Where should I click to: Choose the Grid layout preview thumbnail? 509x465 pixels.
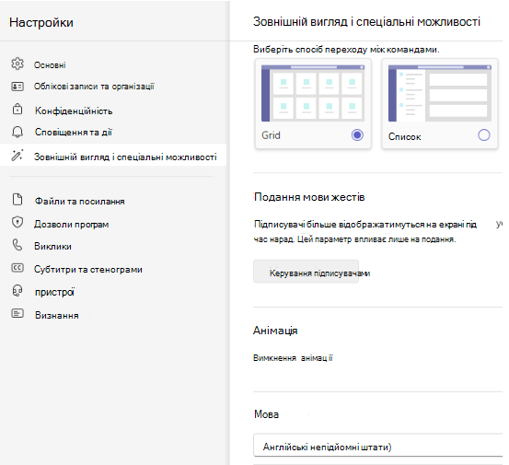[x=313, y=93]
